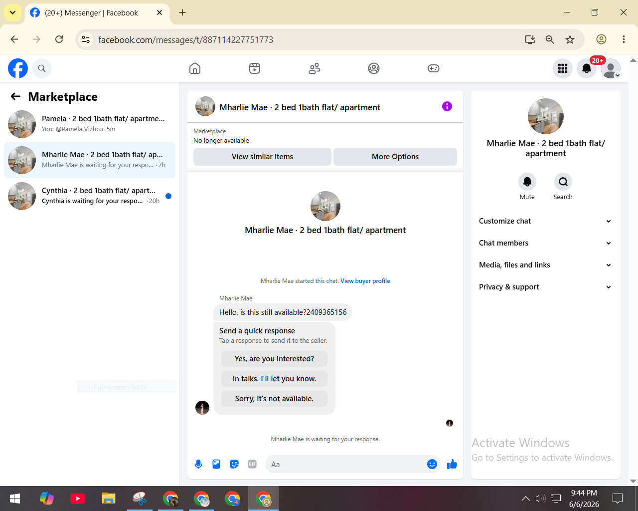Click the View similar items button

[x=262, y=157]
